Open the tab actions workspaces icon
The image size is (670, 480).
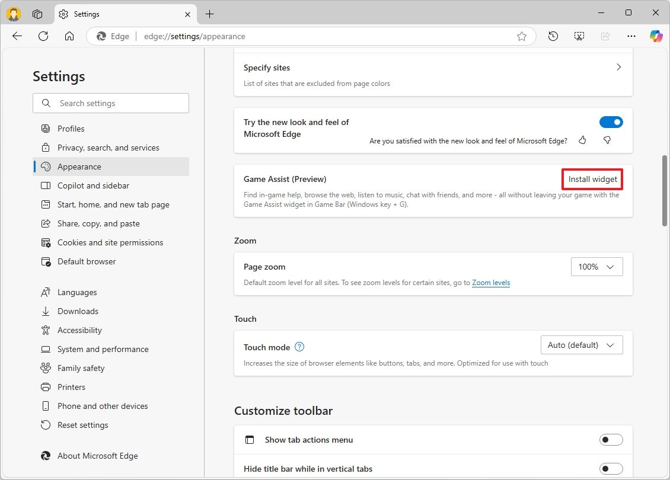pos(37,14)
